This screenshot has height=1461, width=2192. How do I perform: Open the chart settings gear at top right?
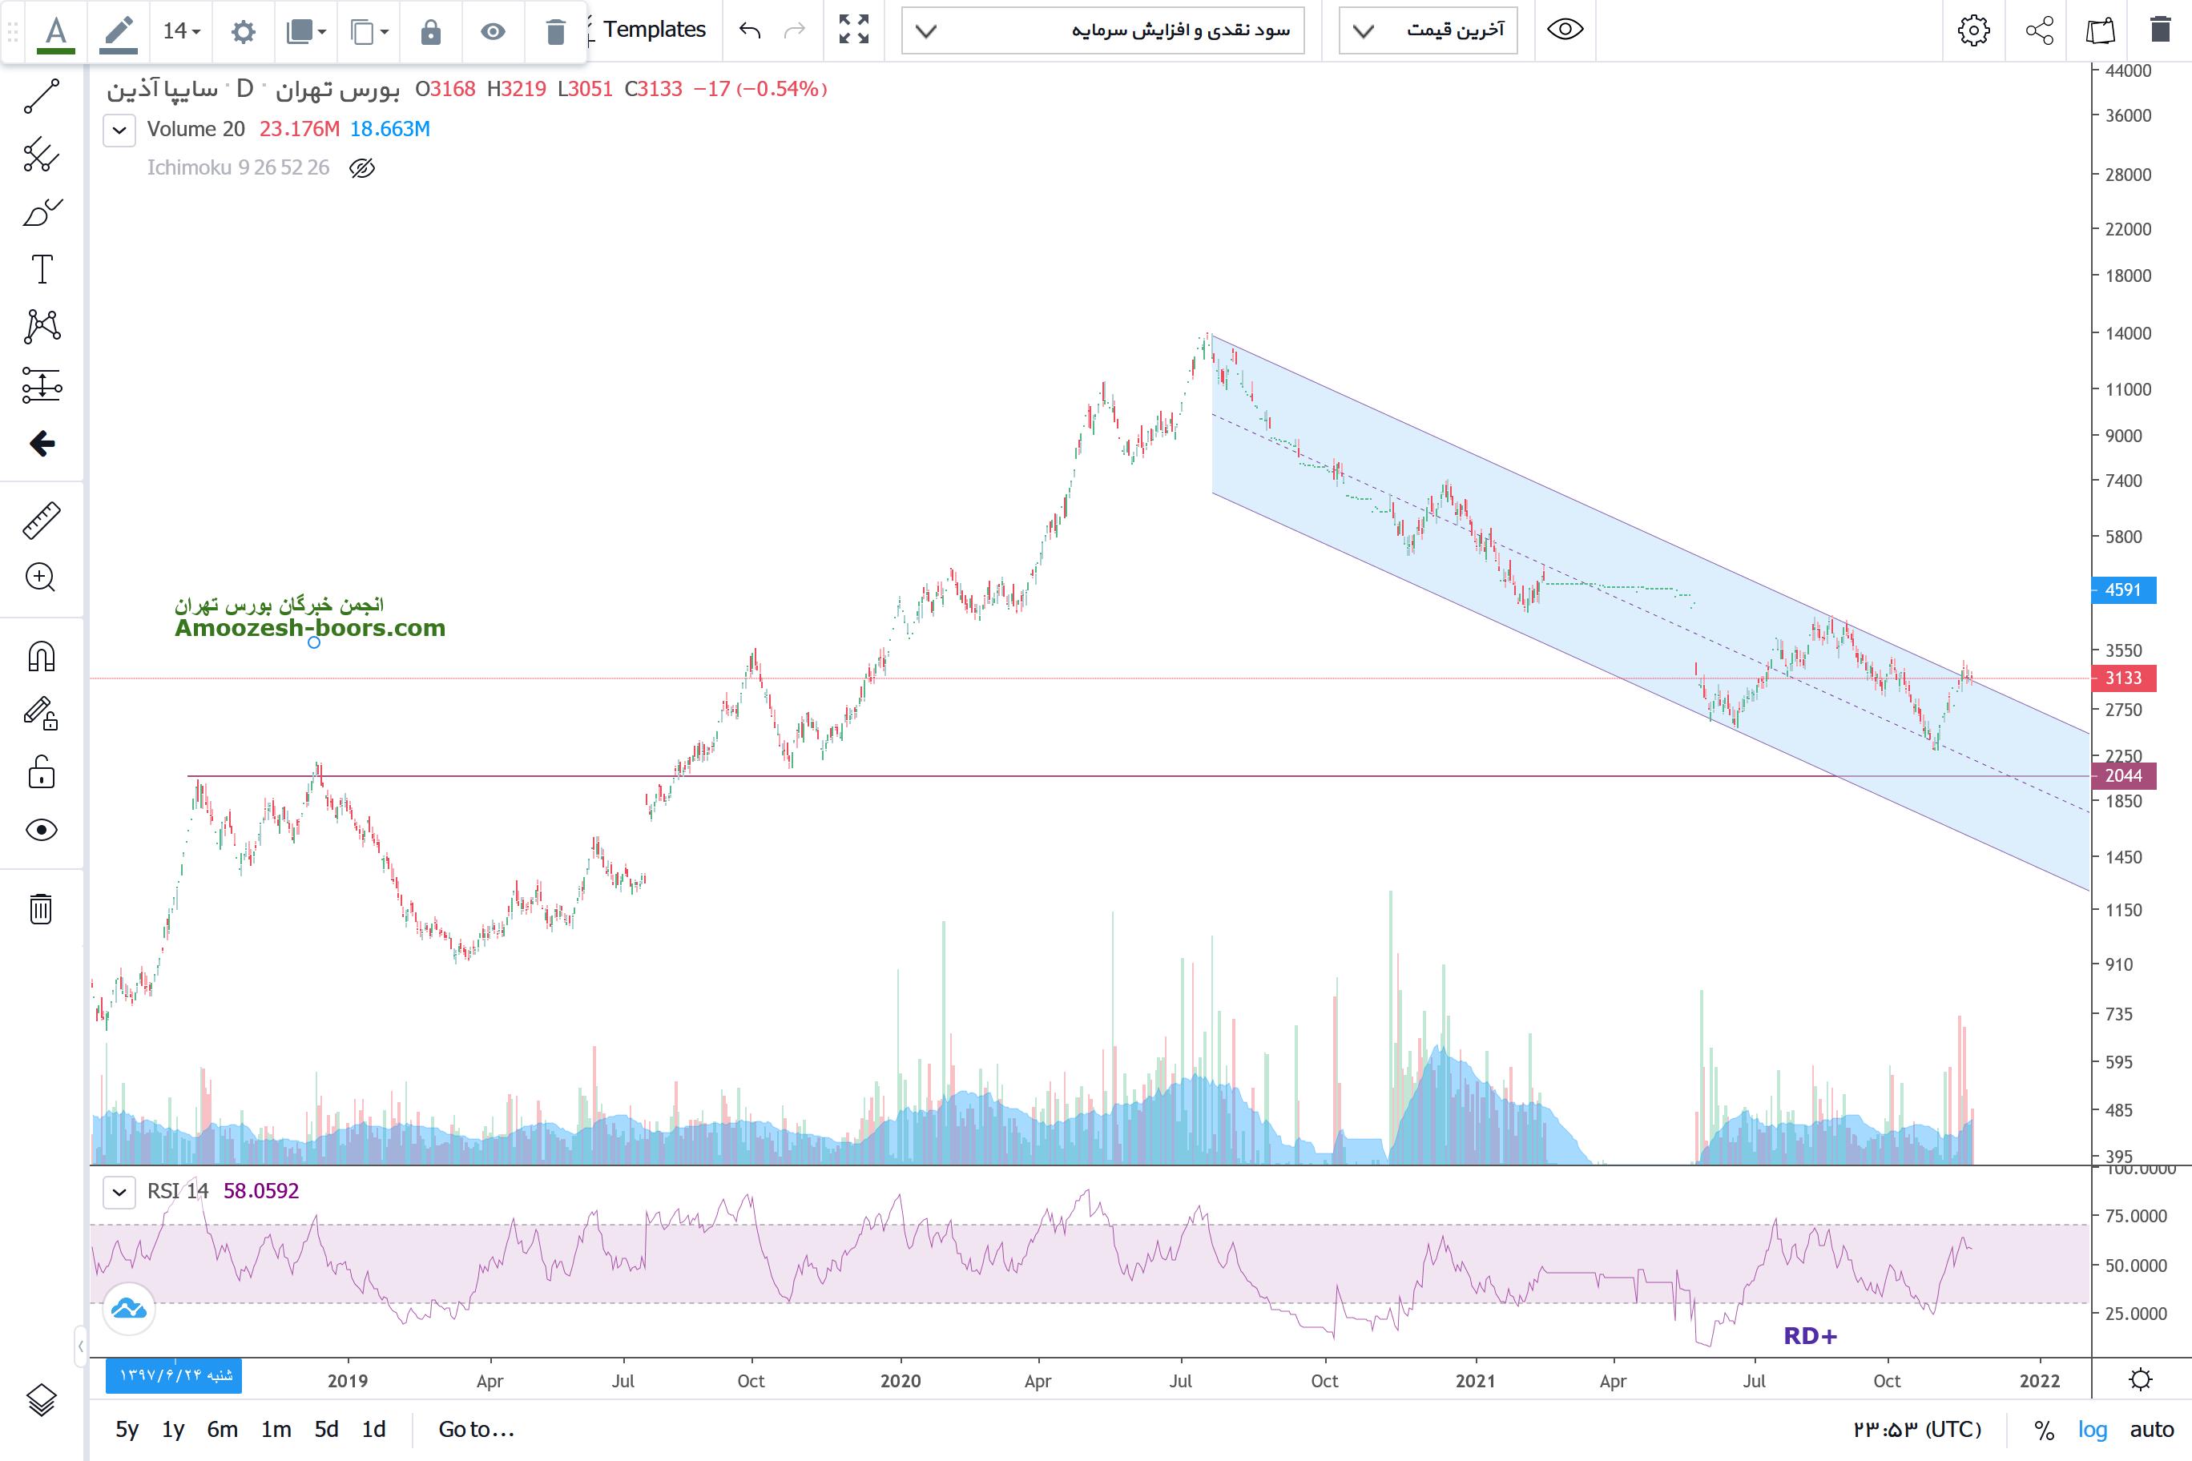tap(1973, 30)
